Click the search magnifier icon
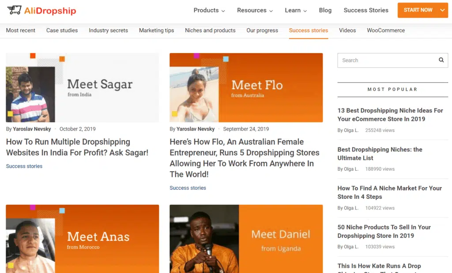Image resolution: width=452 pixels, height=273 pixels. (441, 60)
